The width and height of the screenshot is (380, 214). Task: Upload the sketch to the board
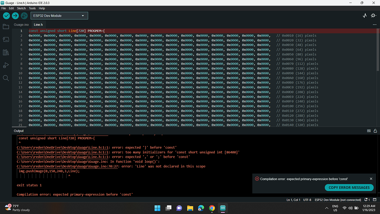(15, 15)
